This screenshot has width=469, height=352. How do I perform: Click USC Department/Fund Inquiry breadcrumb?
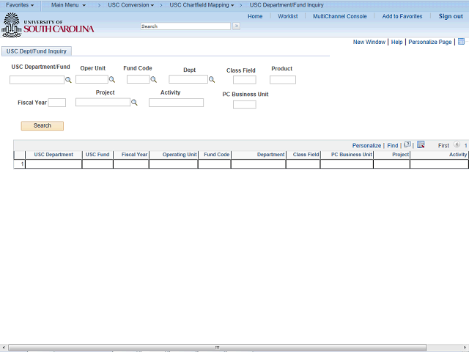[287, 5]
